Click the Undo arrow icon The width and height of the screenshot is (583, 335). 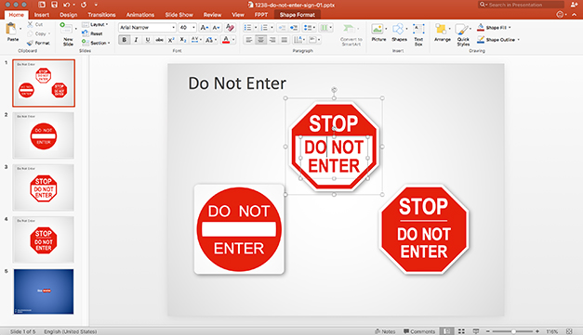66,5
